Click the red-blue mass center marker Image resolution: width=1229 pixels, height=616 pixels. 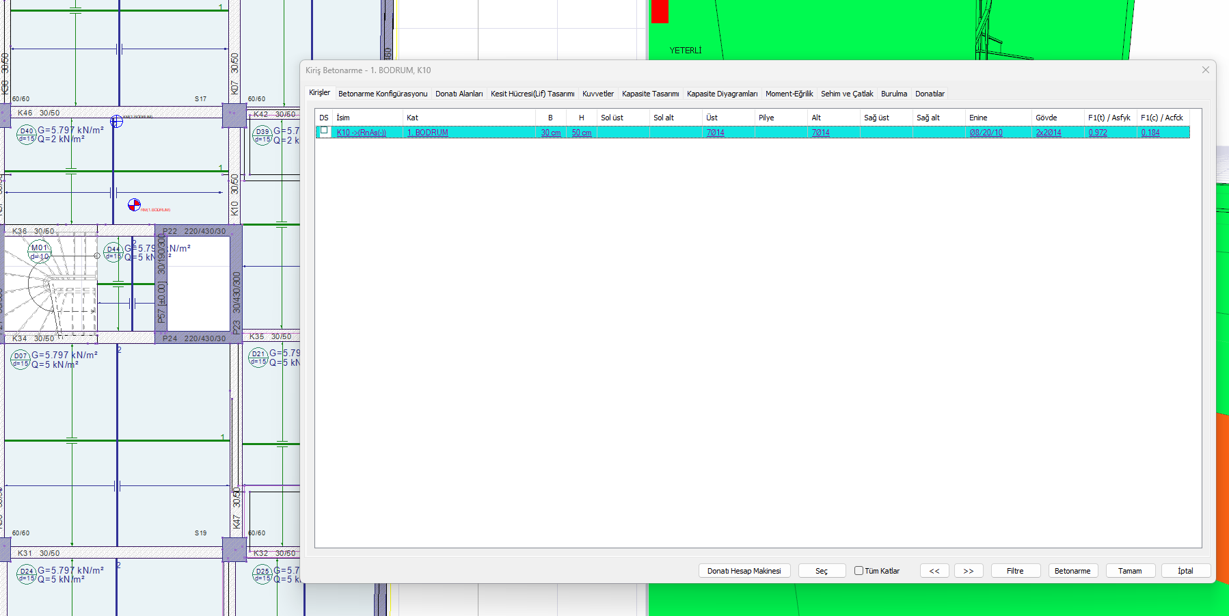(134, 204)
